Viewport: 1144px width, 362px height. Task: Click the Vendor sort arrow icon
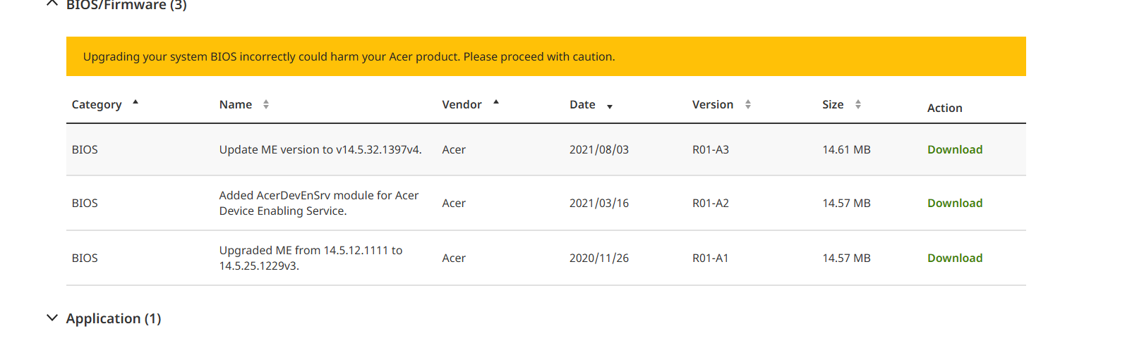tap(496, 103)
